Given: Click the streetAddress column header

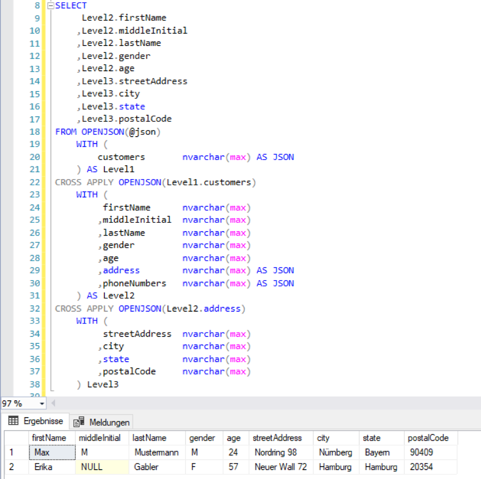Looking at the screenshot, I should (x=277, y=438).
